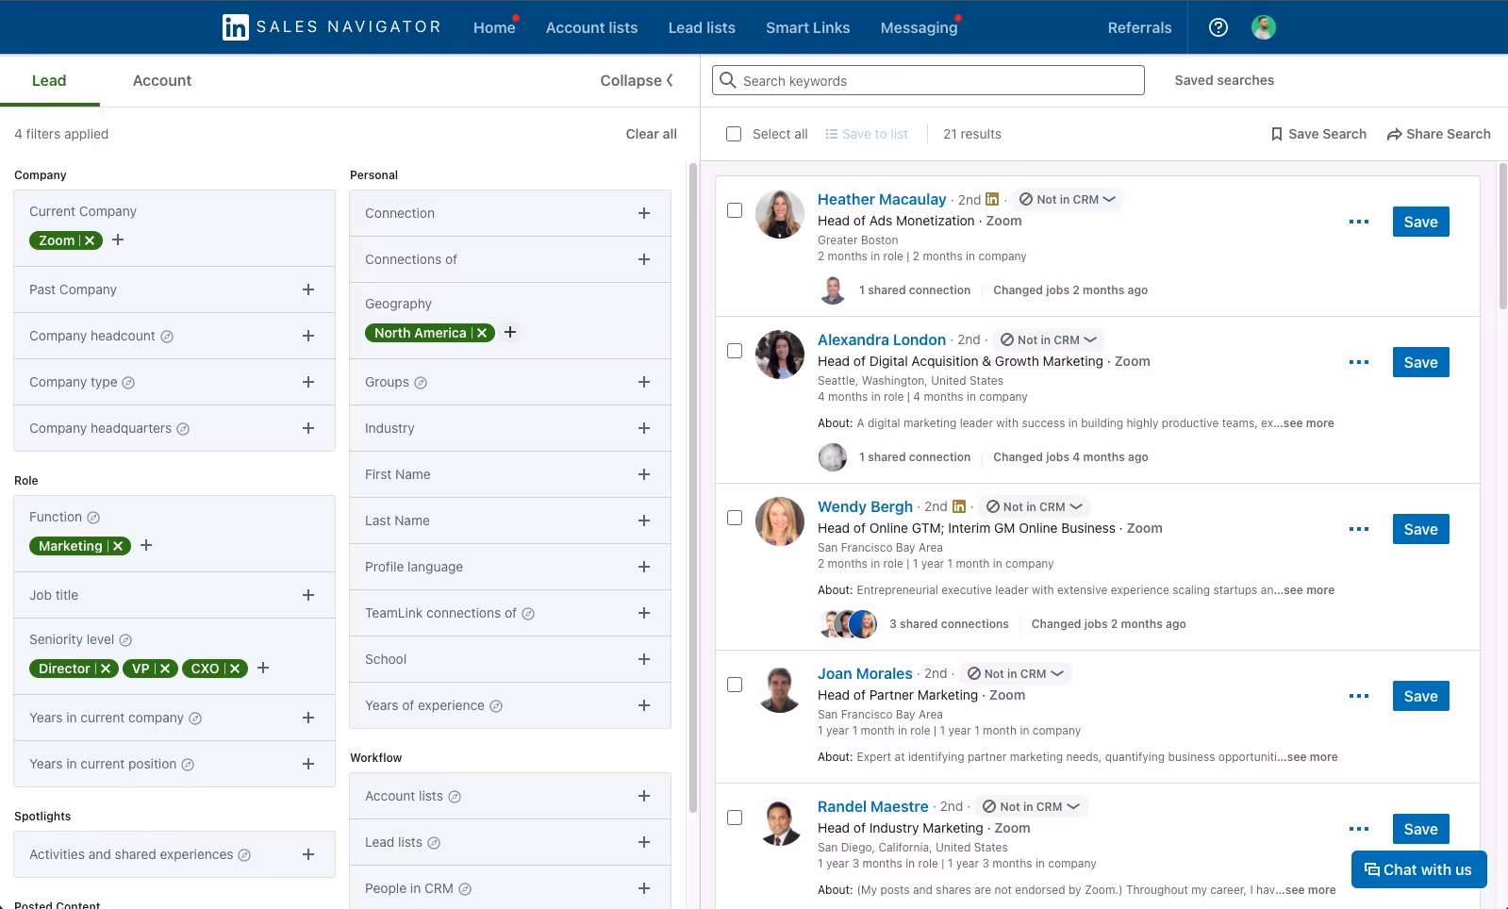Collapse the filters panel
The width and height of the screenshot is (1508, 909).
click(x=638, y=80)
